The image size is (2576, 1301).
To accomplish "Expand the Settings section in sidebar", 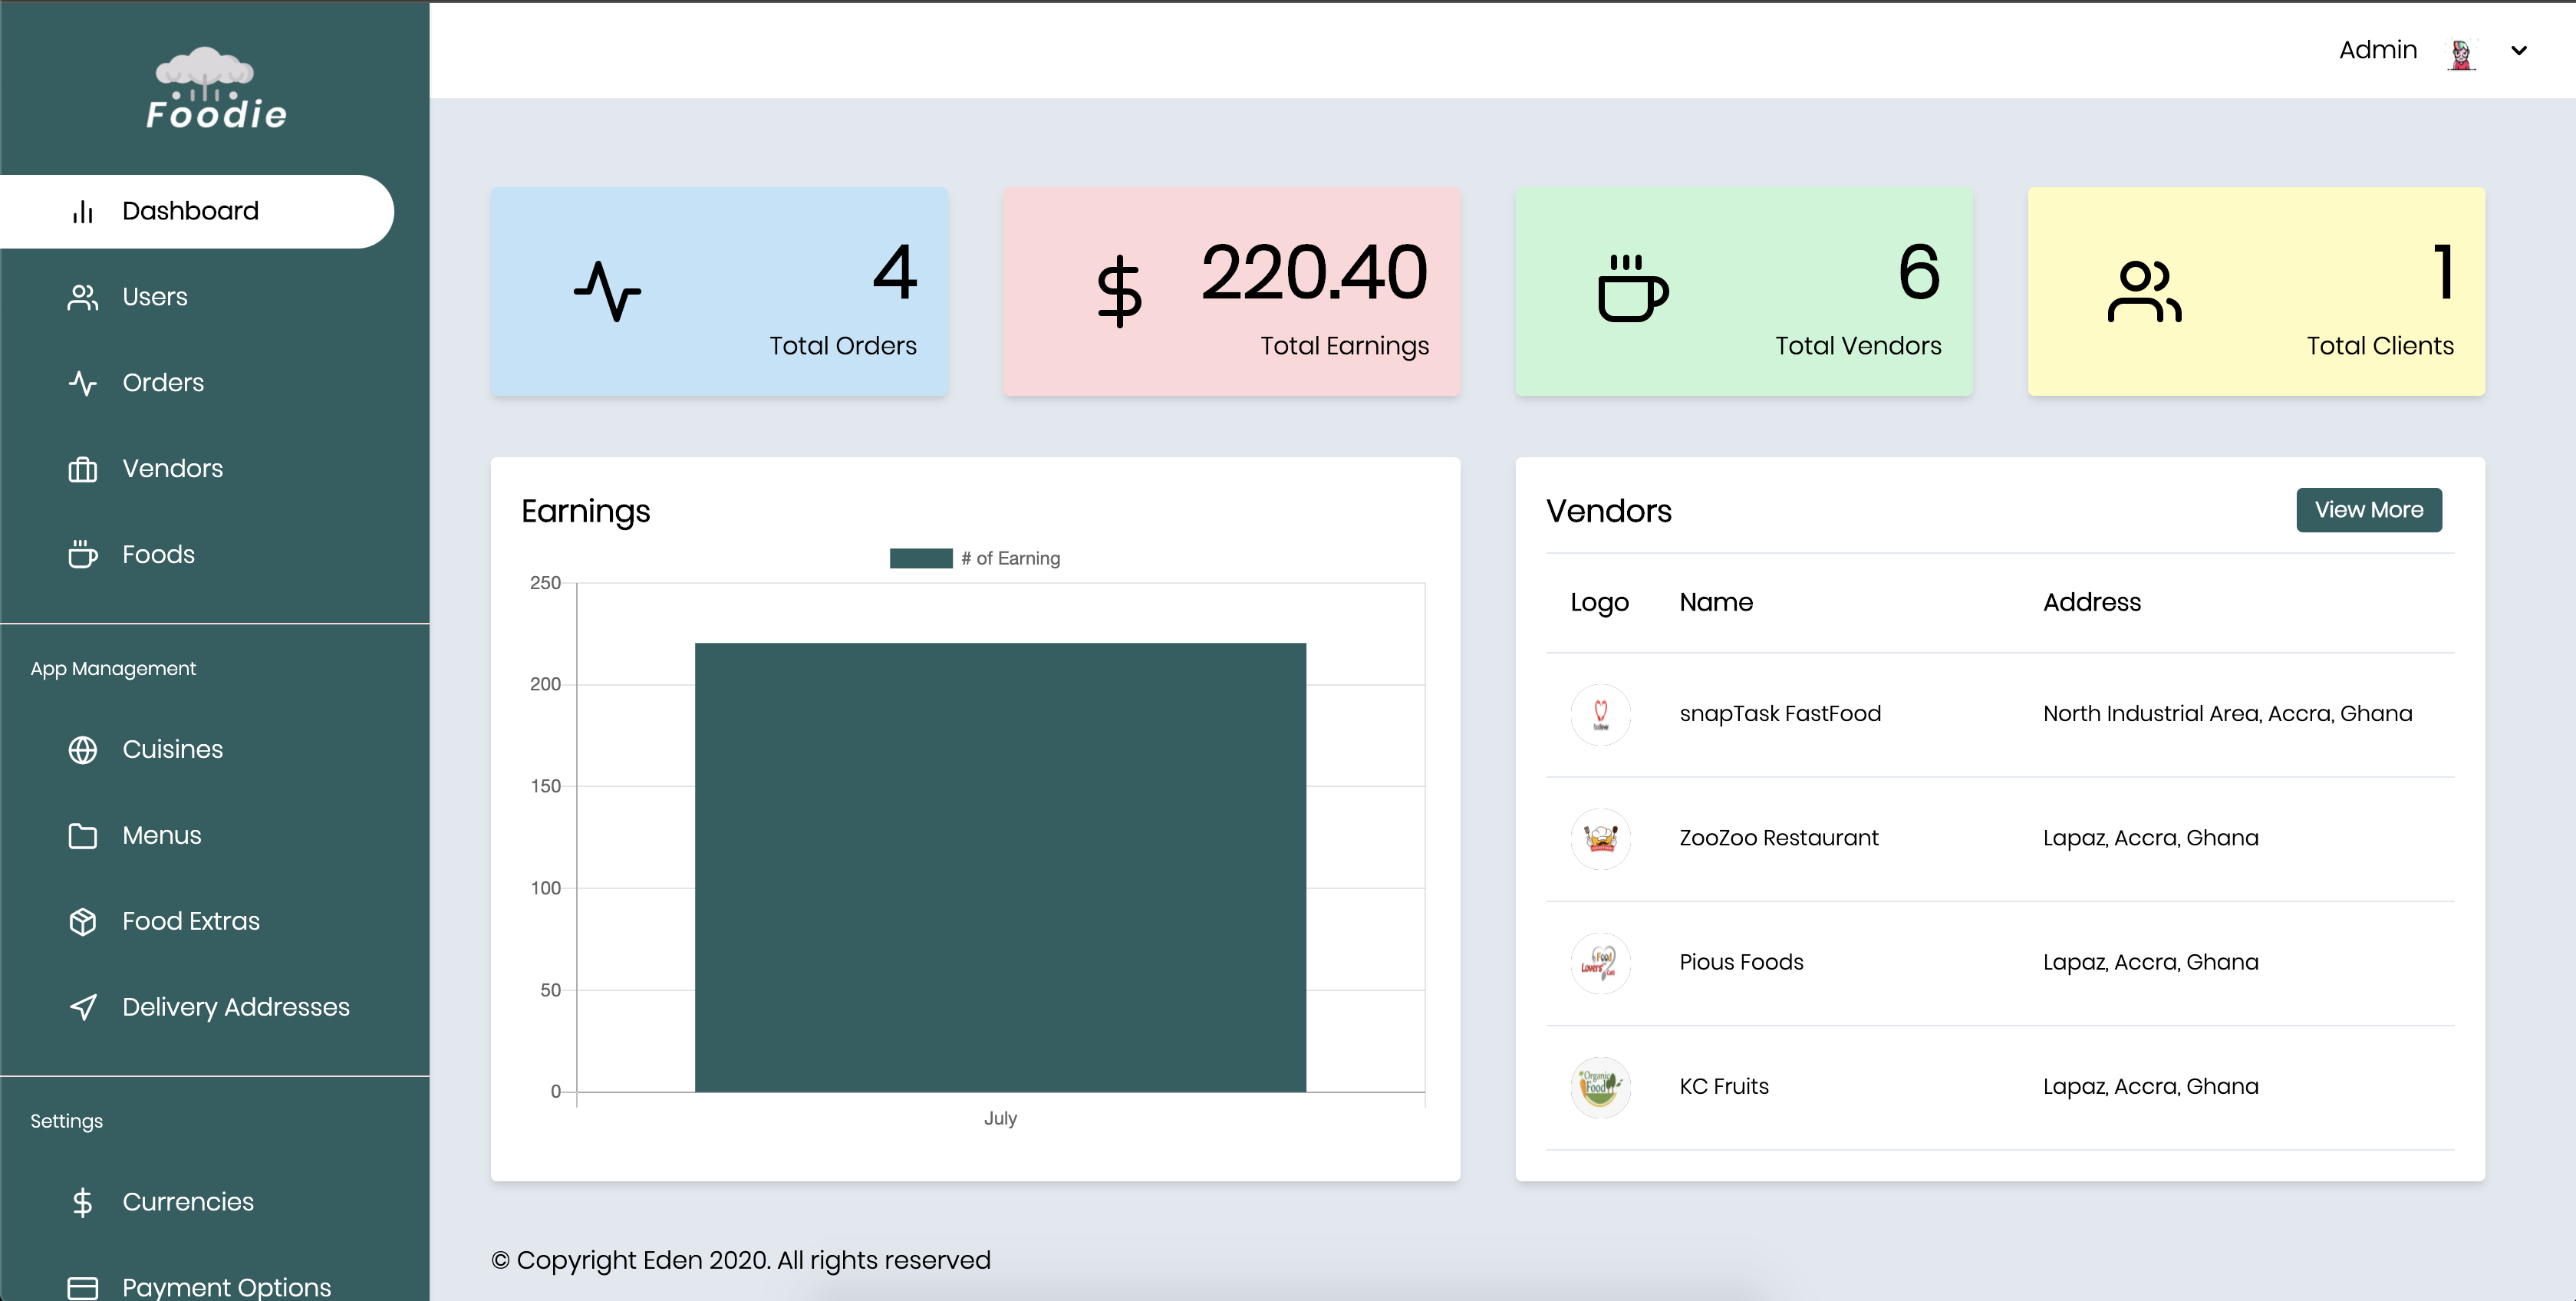I will click(64, 1120).
